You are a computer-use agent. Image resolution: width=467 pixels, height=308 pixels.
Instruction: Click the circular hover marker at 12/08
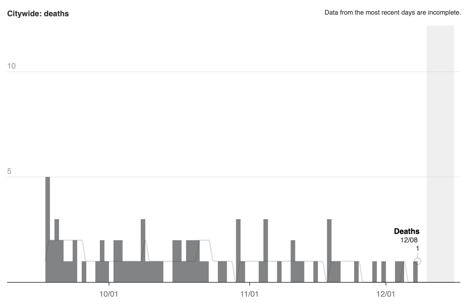[418, 261]
